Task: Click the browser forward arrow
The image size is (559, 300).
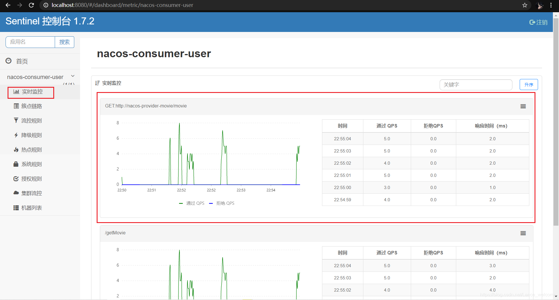Action: coord(20,5)
